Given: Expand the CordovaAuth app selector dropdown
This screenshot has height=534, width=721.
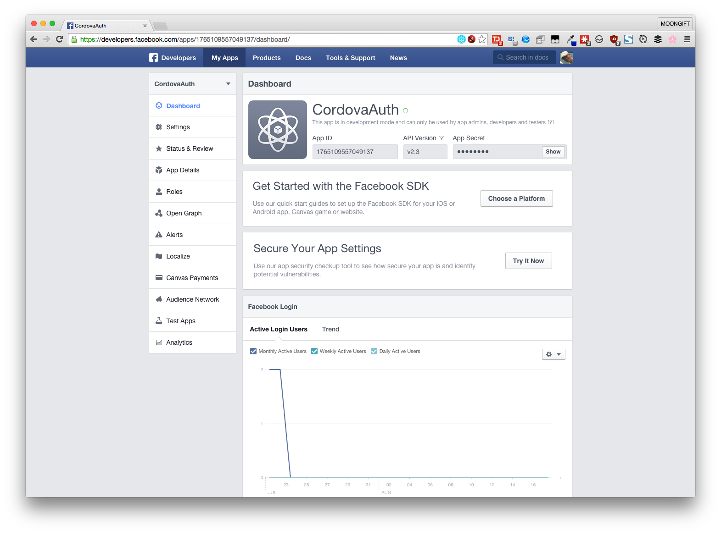Looking at the screenshot, I should coord(228,84).
